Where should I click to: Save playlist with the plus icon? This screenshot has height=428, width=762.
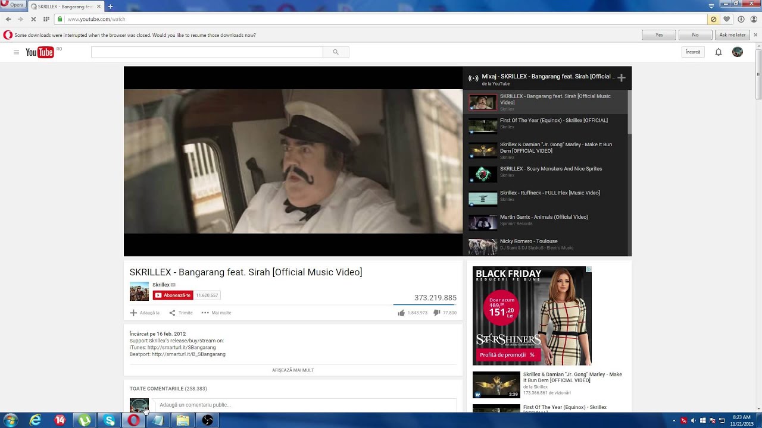pos(622,78)
